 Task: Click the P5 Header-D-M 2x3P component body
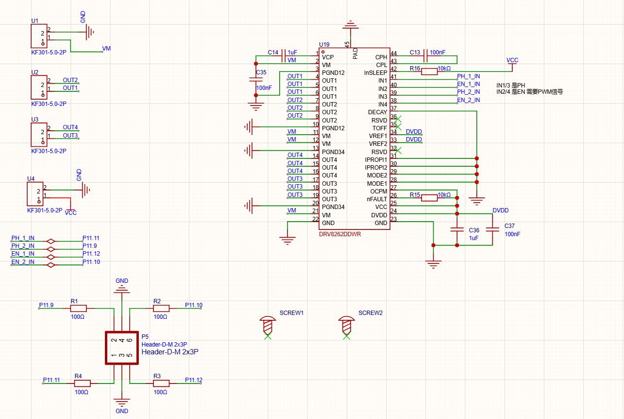tap(122, 348)
